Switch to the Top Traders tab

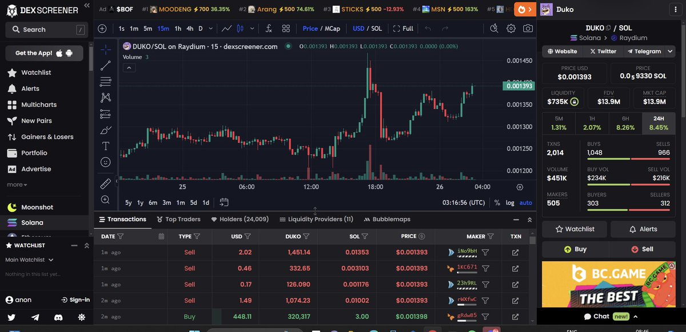[178, 219]
